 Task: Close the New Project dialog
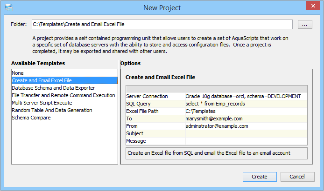coord(313,7)
